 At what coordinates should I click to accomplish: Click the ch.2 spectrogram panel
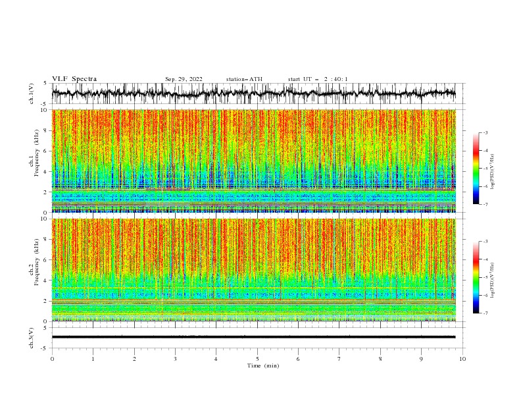(254, 270)
